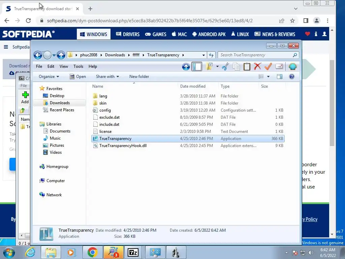This screenshot has height=259, width=345.
Task: Open the Edit menu
Action: click(51, 66)
